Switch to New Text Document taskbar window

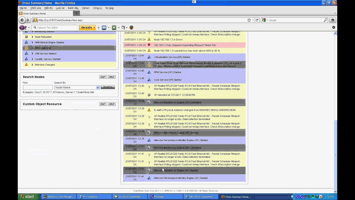click(x=201, y=197)
